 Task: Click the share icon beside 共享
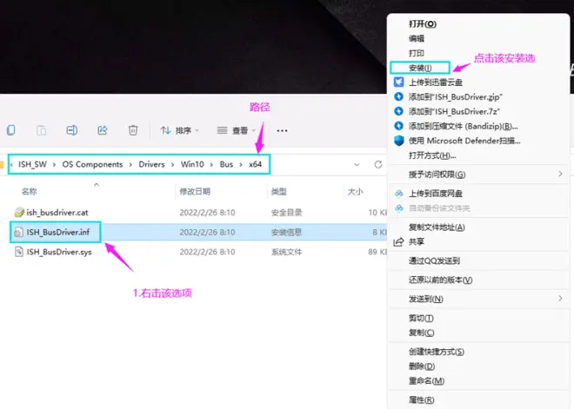tap(398, 241)
